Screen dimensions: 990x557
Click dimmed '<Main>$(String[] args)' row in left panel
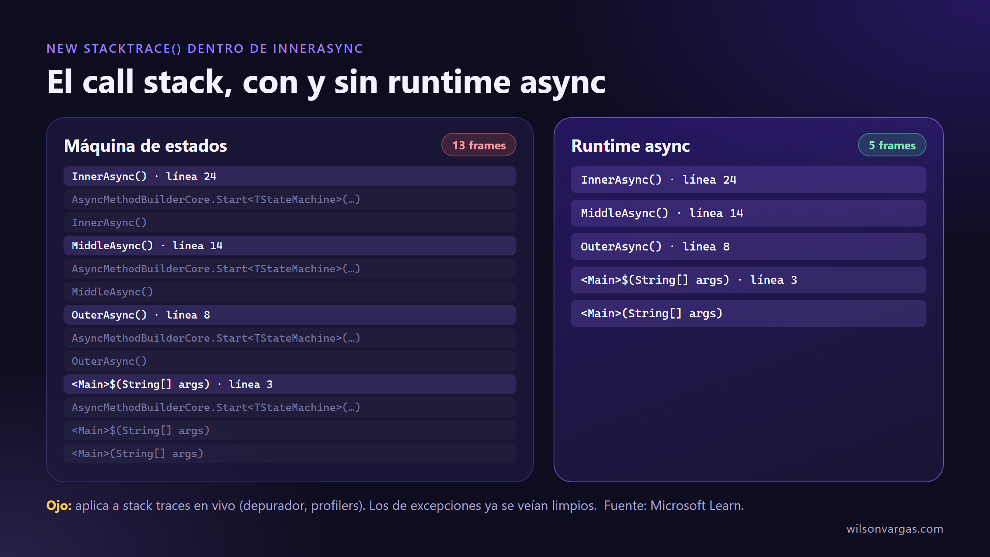tap(290, 430)
